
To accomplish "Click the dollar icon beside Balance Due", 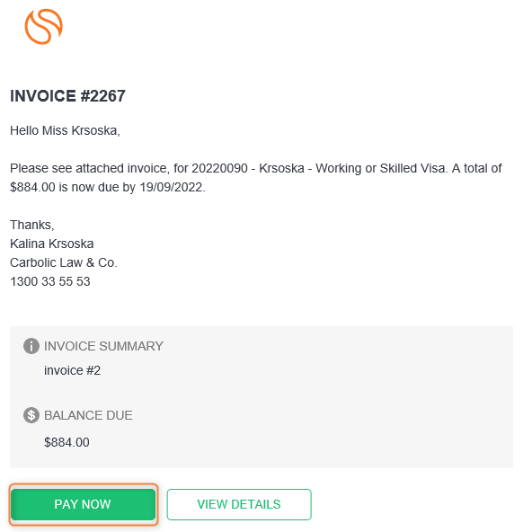I will click(x=31, y=415).
